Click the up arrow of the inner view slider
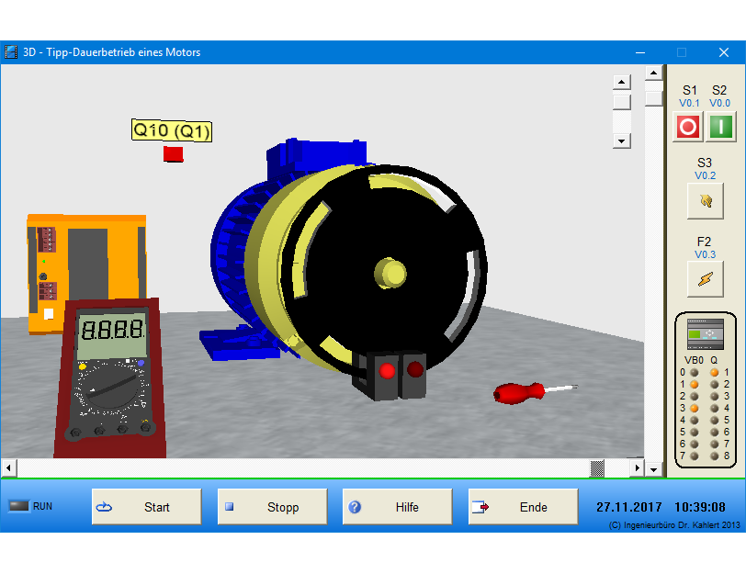Screen dimensions: 746x574 point(621,82)
